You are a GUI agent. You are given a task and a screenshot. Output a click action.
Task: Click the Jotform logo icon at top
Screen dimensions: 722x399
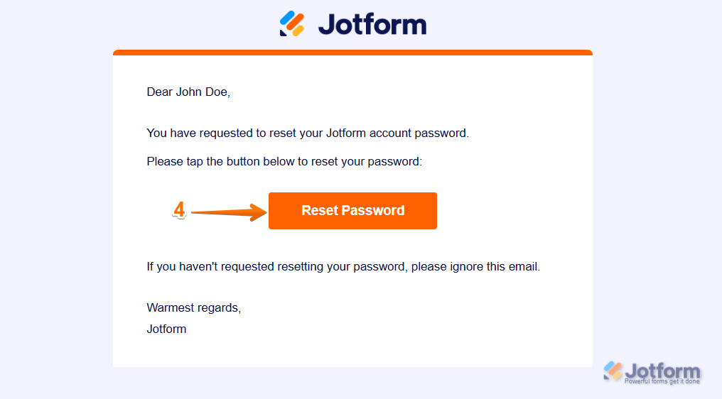[292, 23]
